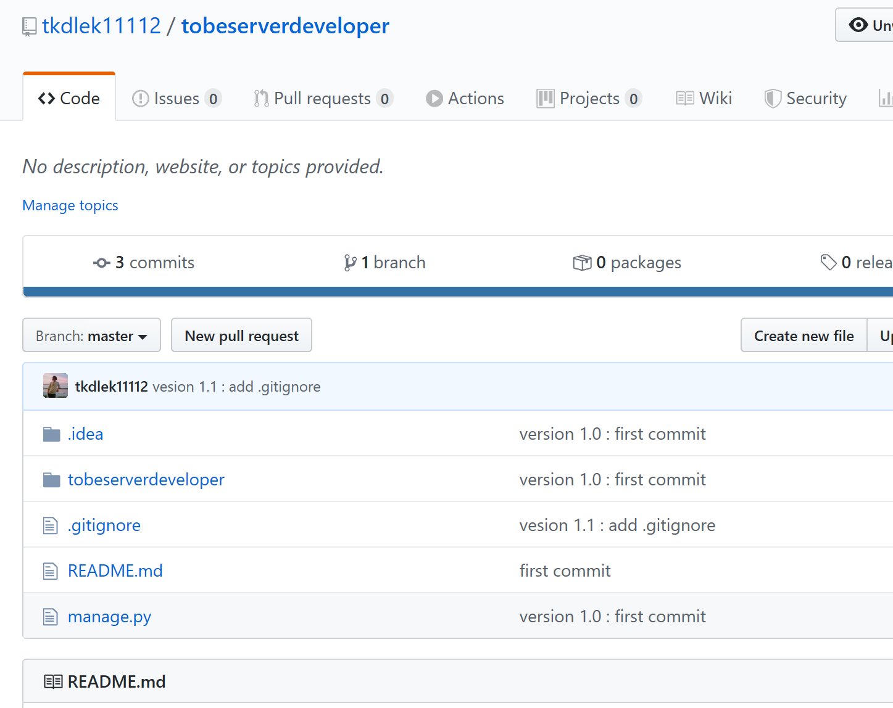Open the manage.py file
893x708 pixels.
click(x=110, y=617)
